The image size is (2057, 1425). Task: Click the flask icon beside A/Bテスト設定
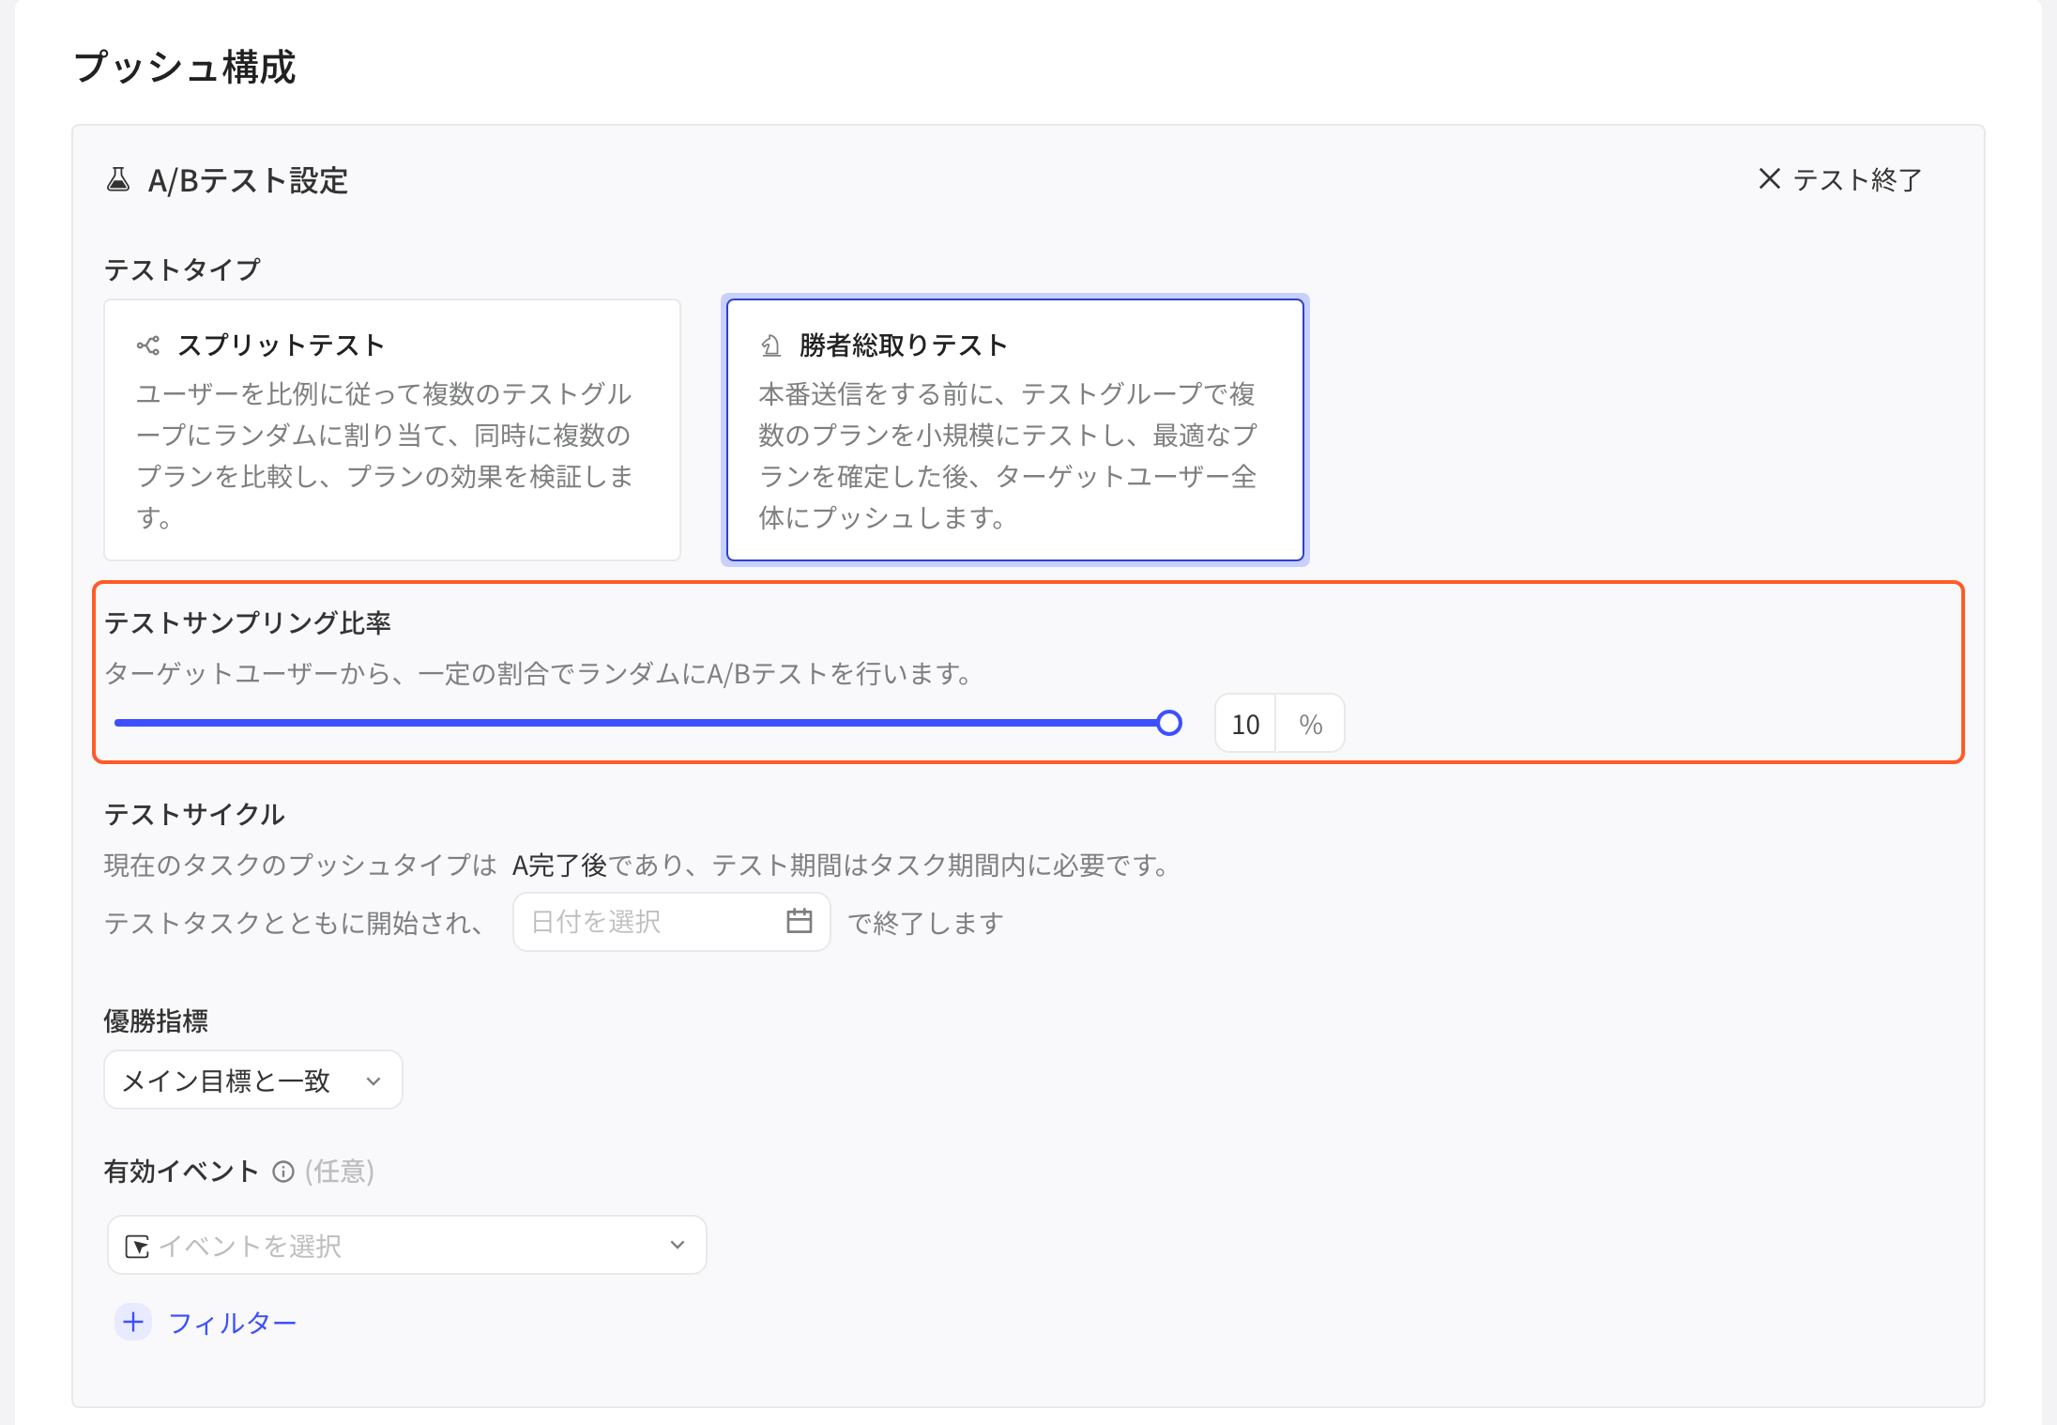coord(118,179)
